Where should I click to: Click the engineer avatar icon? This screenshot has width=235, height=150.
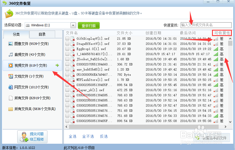tap(24, 137)
